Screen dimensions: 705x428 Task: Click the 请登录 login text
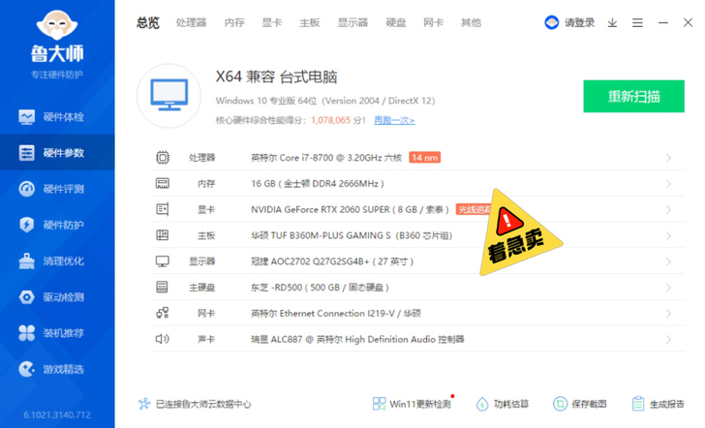point(579,22)
